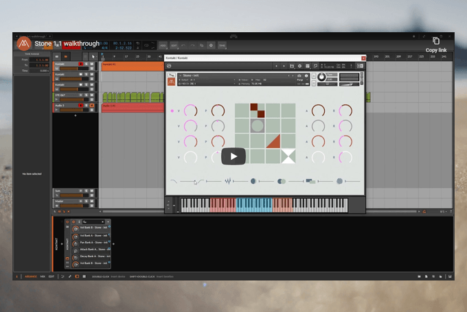Image resolution: width=467 pixels, height=312 pixels.
Task: Toggle the orange arranger timeline view icon
Action: (x=66, y=56)
